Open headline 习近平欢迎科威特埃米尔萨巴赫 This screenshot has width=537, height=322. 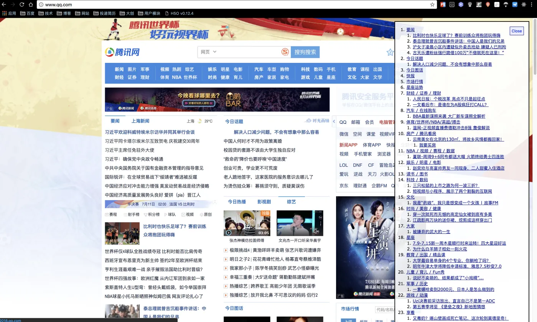tap(150, 132)
